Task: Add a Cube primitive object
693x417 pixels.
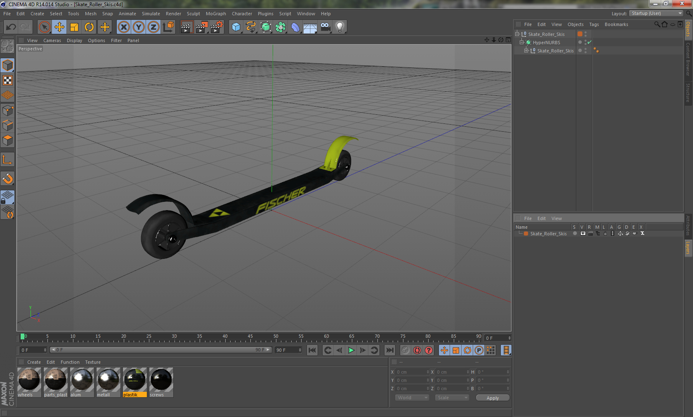Action: coord(236,27)
